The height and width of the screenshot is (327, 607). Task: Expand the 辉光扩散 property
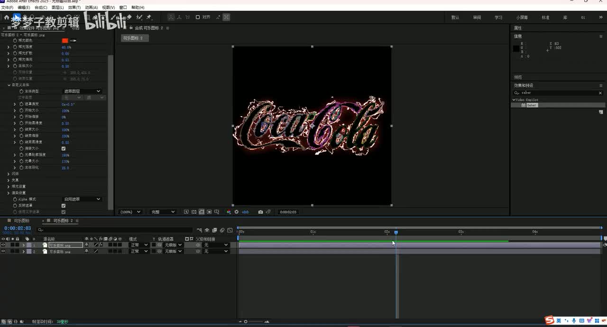click(x=9, y=53)
